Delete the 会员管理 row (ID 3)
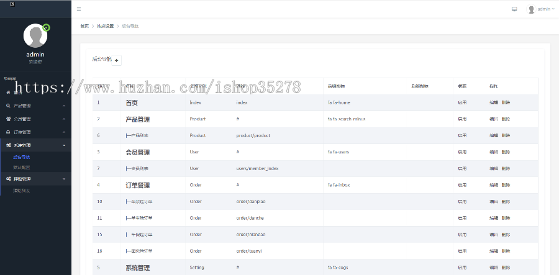Image resolution: width=559 pixels, height=275 pixels. click(506, 152)
